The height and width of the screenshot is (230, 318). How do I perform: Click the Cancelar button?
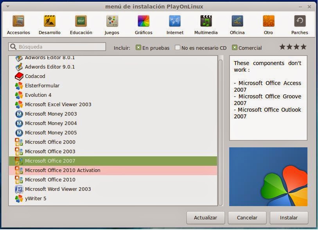click(x=247, y=217)
